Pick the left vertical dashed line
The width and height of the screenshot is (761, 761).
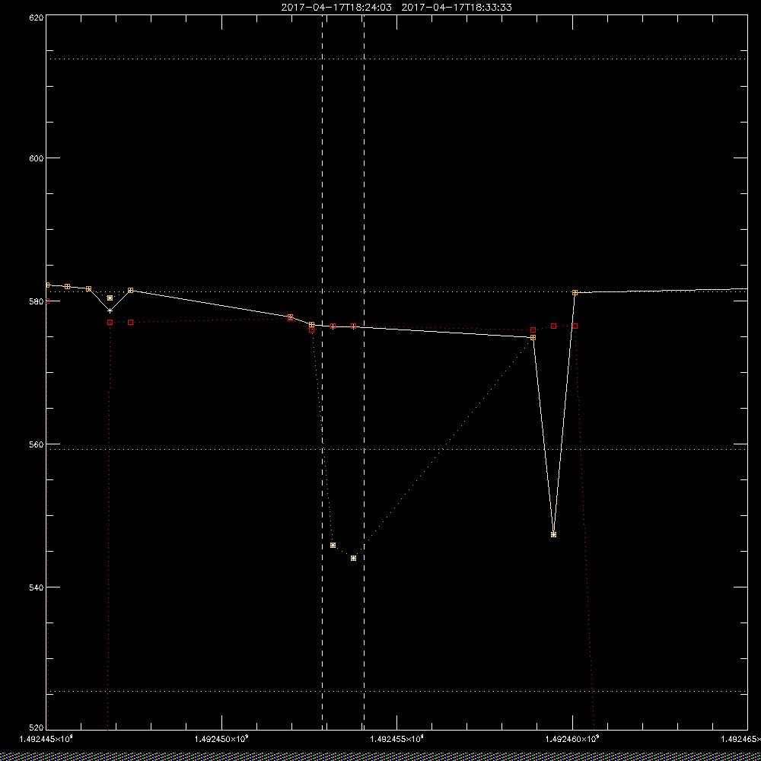(x=322, y=372)
